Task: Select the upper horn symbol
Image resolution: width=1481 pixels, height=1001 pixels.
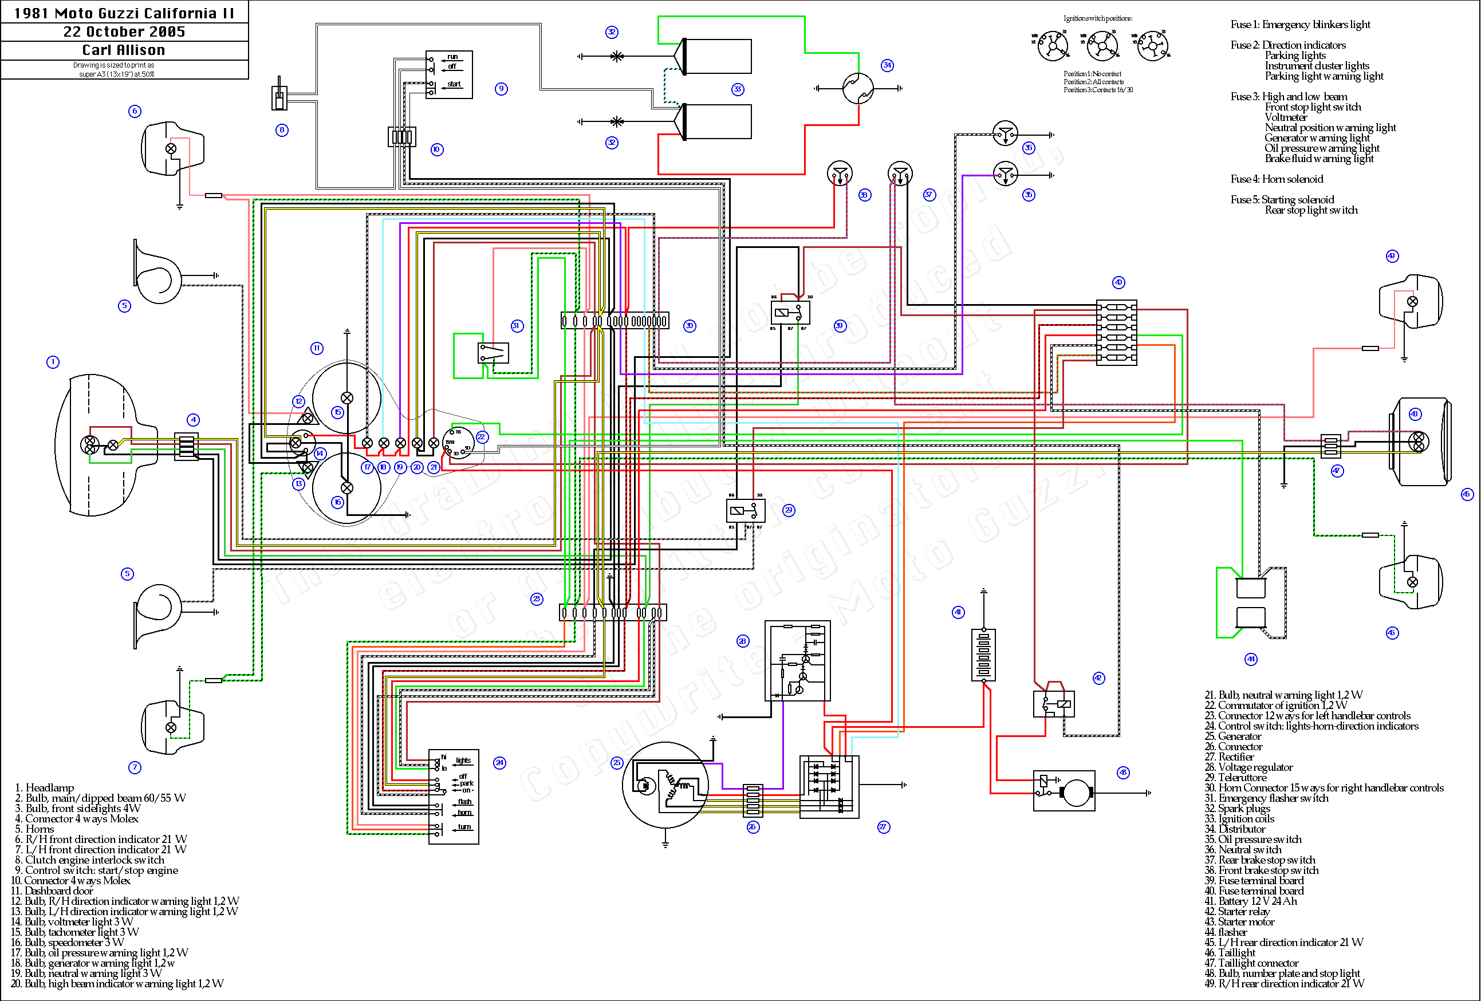Action: pyautogui.click(x=157, y=272)
